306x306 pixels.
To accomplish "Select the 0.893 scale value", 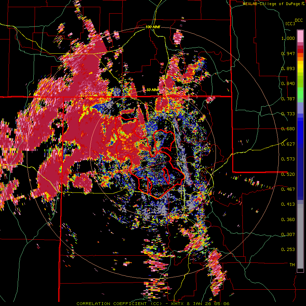I will tap(288, 68).
